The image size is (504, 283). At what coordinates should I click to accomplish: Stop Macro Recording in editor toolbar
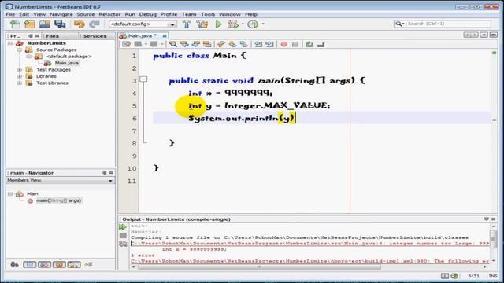[295, 44]
